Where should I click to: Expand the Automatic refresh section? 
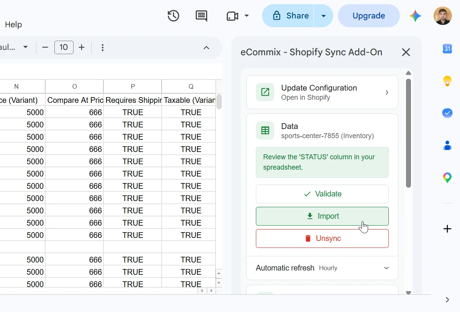click(322, 268)
